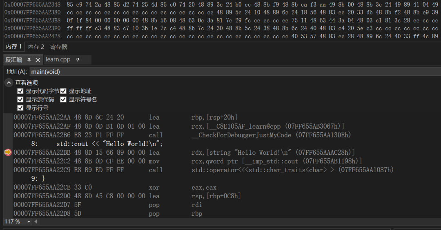This screenshot has height=230, width=441.
Task: Open the 寄存器 registers tab
Action: (x=58, y=47)
